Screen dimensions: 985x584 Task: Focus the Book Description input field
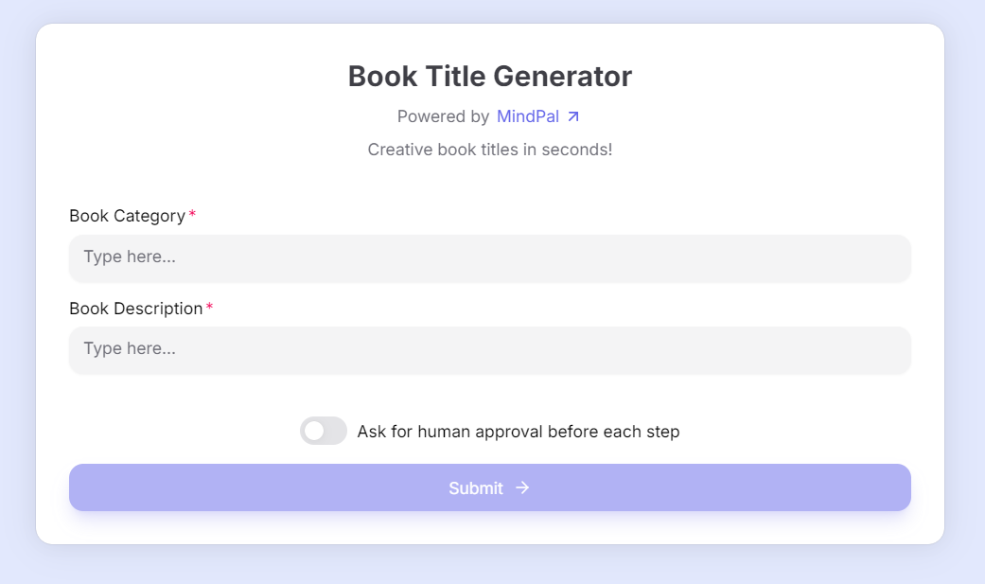pyautogui.click(x=489, y=349)
